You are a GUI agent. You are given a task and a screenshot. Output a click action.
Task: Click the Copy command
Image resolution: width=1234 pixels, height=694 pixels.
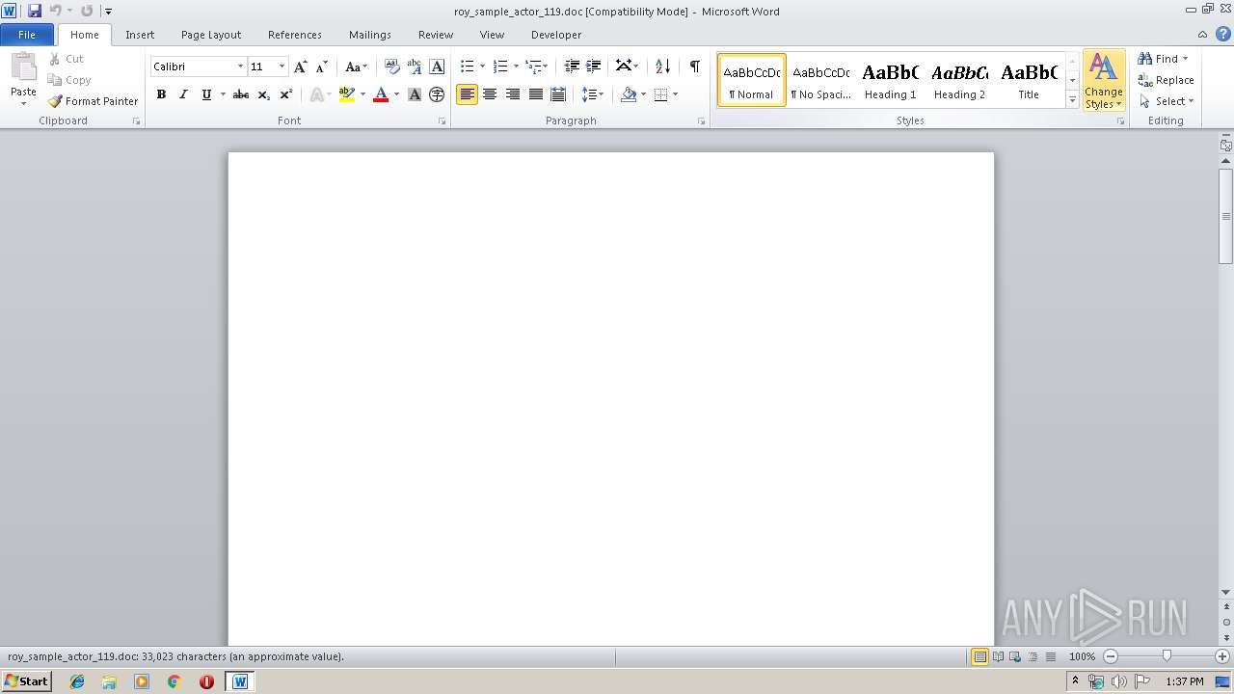click(x=69, y=80)
